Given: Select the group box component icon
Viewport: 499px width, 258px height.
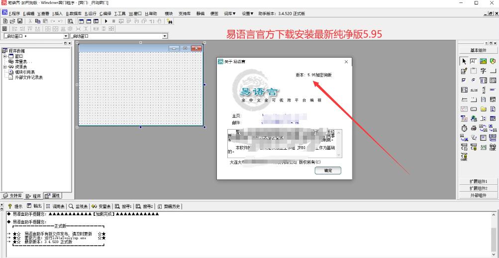Looking at the screenshot, I should (x=473, y=71).
